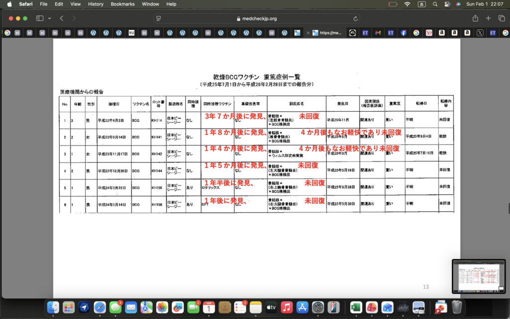Click the Share icon in Safari toolbar

pyautogui.click(x=475, y=18)
